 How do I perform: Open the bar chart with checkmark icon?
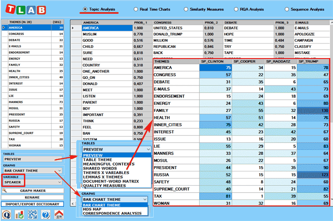(x=20, y=215)
